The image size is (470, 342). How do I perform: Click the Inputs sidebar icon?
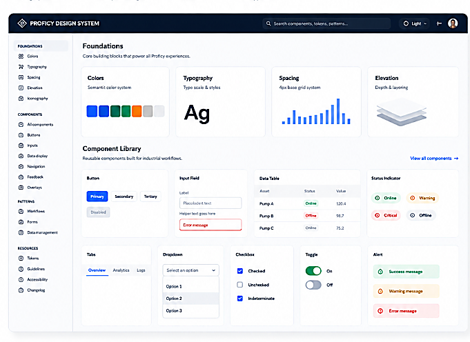(21, 145)
